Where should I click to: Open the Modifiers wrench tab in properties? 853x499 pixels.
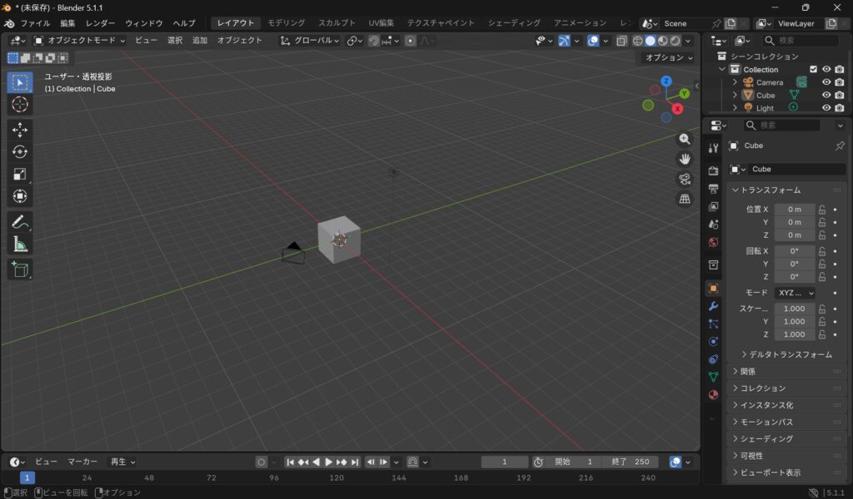713,306
